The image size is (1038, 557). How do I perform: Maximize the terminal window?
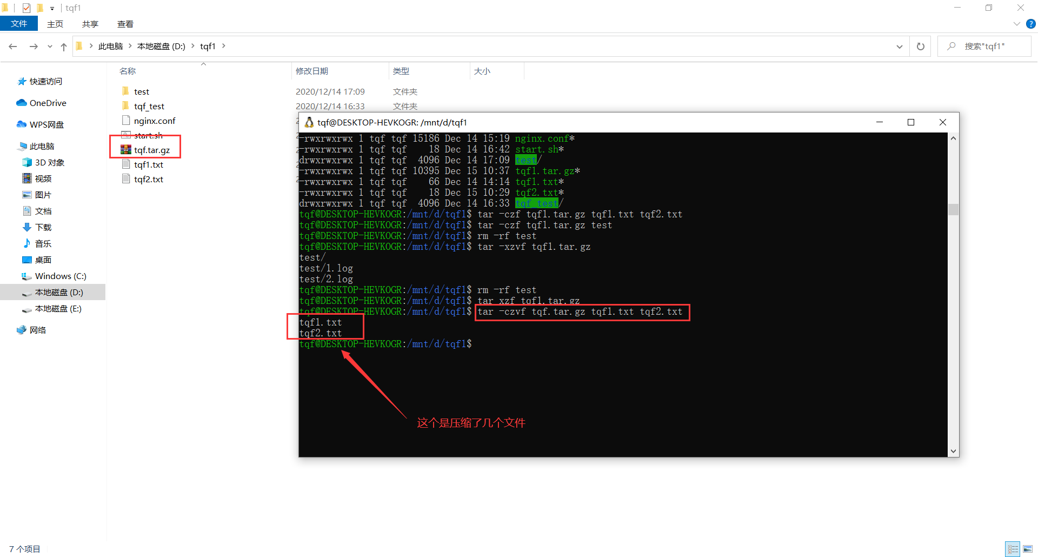(911, 122)
